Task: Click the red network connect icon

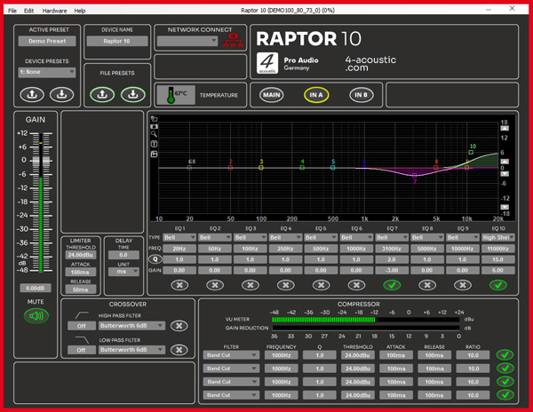Action: click(x=233, y=42)
